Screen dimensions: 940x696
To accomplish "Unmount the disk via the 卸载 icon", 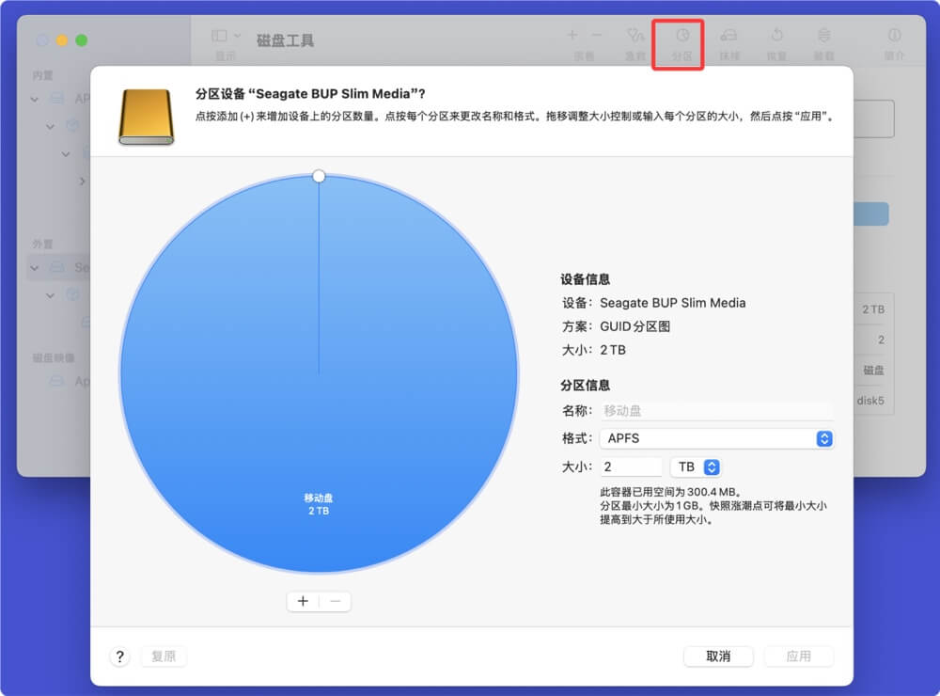I will (823, 36).
